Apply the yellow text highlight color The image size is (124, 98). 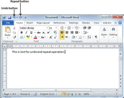(28, 37)
